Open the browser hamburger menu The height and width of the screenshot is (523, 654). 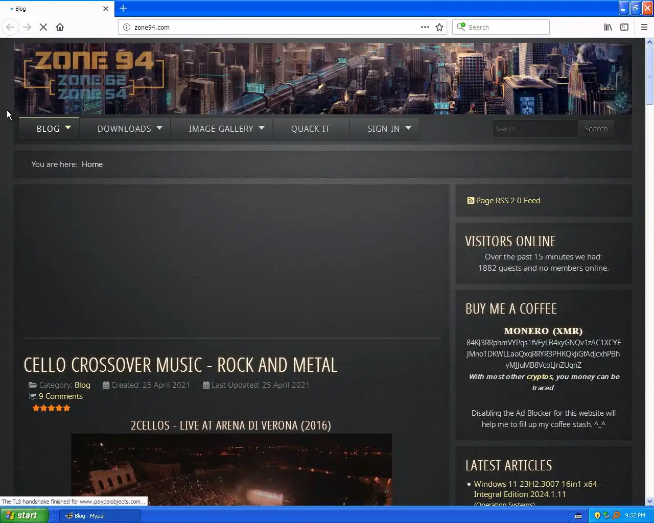644,27
